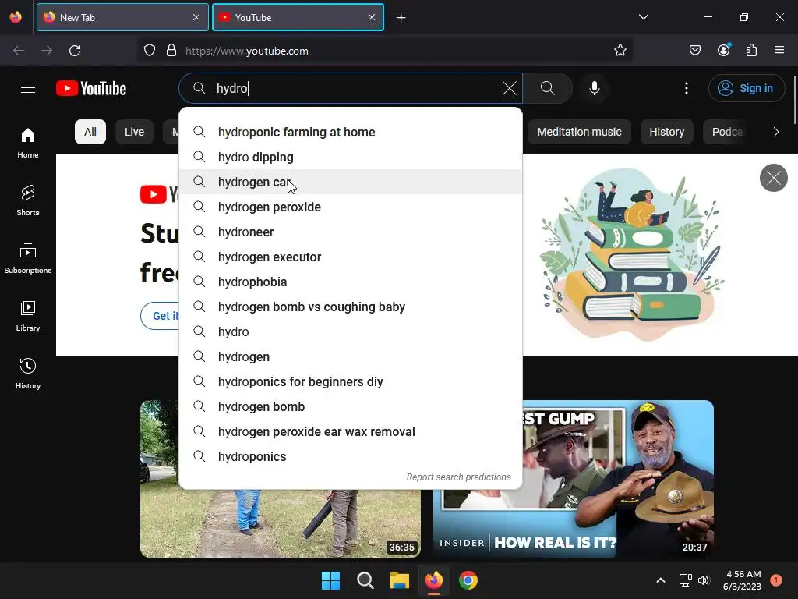This screenshot has height=599, width=798.
Task: Start voice search with the microphone icon
Action: (x=595, y=88)
